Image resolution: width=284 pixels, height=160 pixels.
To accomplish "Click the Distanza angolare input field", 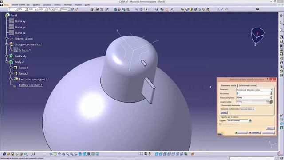I will tap(253, 98).
